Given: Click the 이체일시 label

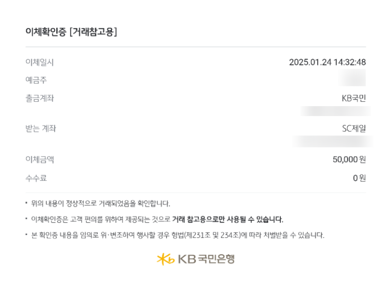Looking at the screenshot, I should click(39, 62).
